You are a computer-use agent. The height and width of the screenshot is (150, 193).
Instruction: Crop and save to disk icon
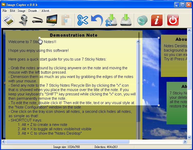coord(111,20)
